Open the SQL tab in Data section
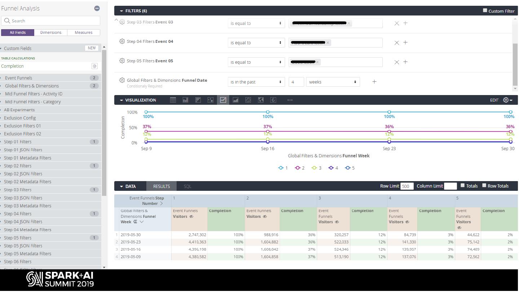The height and width of the screenshot is (292, 519). click(187, 186)
